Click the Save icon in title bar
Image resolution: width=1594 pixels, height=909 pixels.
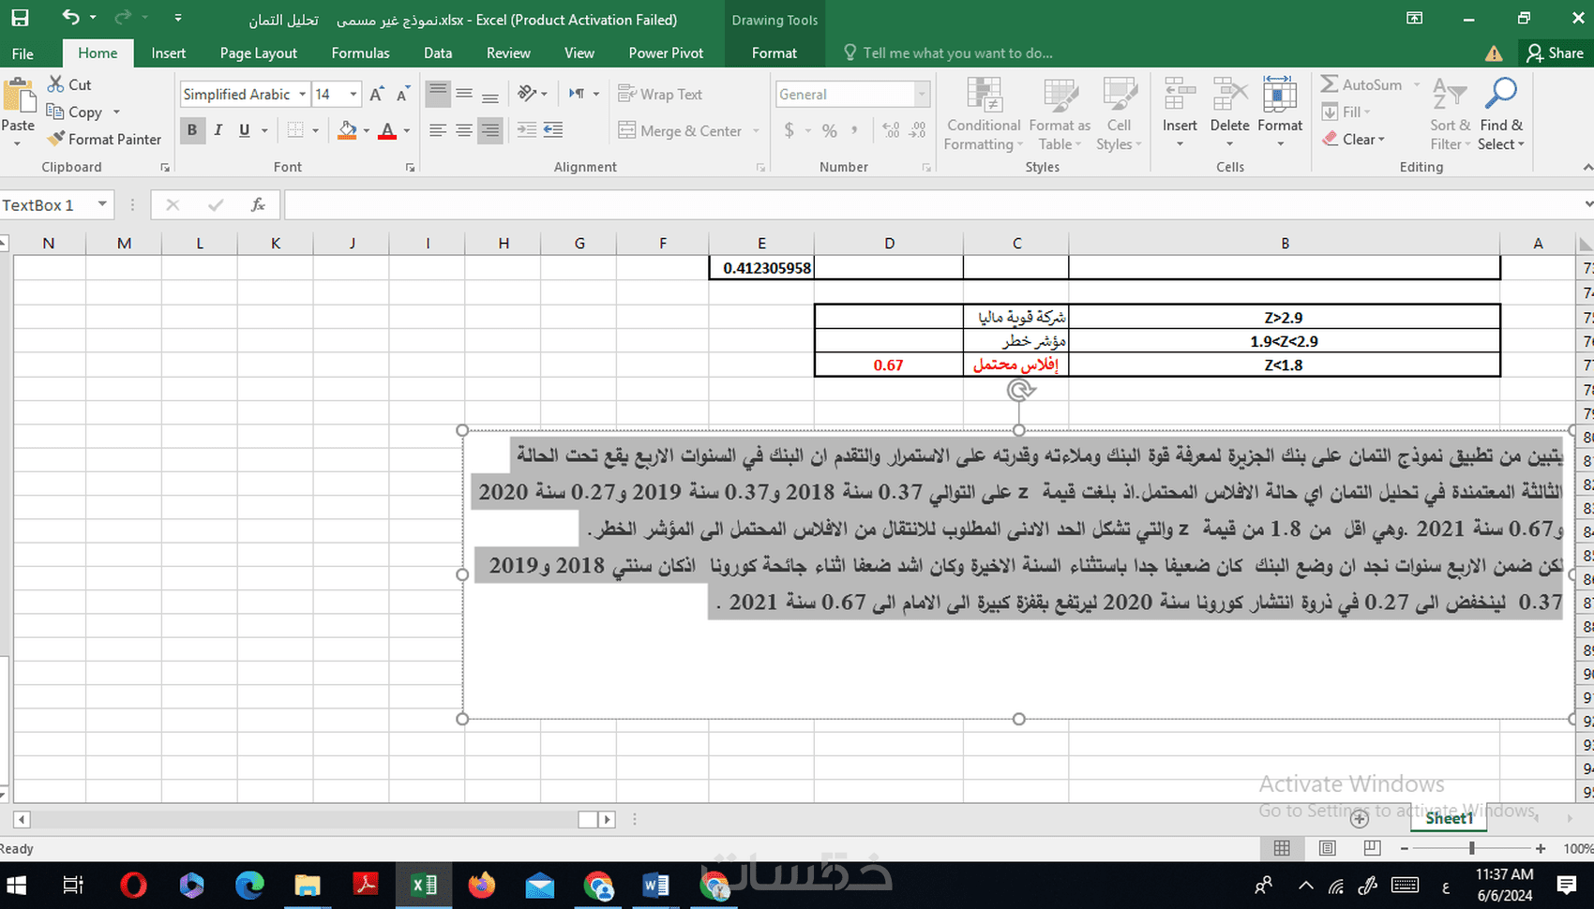pos(20,18)
